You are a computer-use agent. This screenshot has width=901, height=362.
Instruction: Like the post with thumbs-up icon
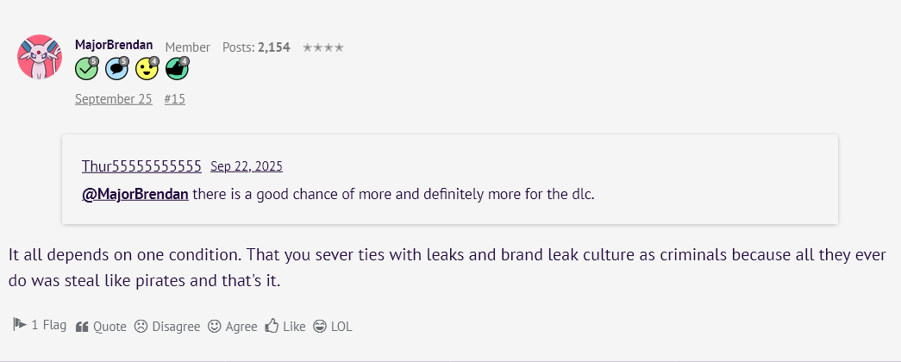click(x=272, y=327)
